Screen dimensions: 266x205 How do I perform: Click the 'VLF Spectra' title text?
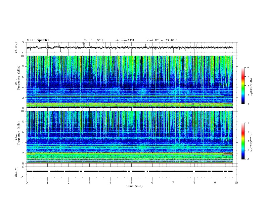click(38, 40)
